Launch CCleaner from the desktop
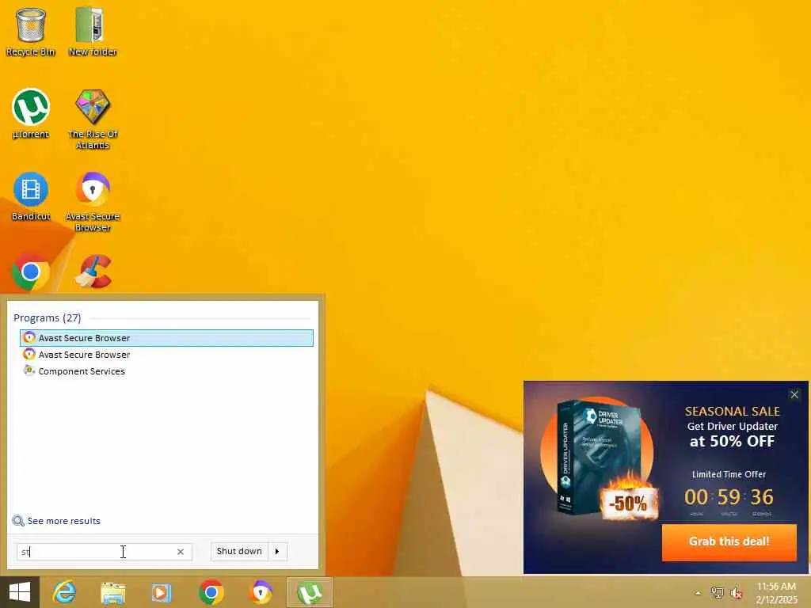The image size is (811, 608). click(x=93, y=272)
